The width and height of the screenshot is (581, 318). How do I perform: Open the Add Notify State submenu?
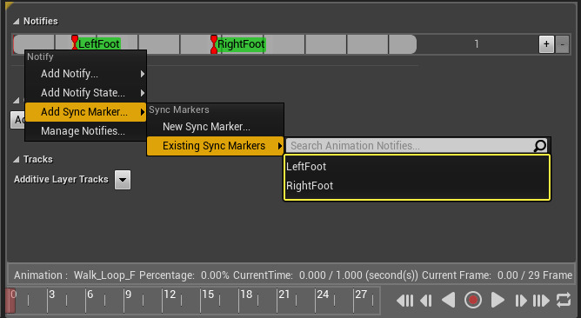(x=85, y=93)
